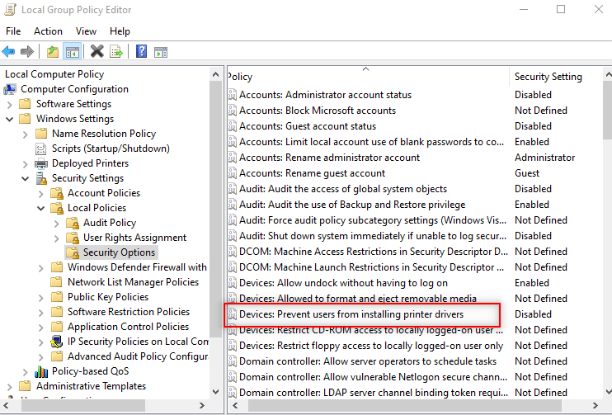Viewport: 612px width, 415px height.
Task: Collapse the Security Settings node
Action: pyautogui.click(x=26, y=178)
